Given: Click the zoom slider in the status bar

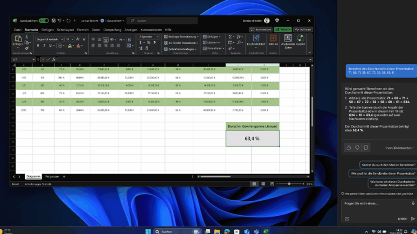Looking at the screenshot, I should pyautogui.click(x=289, y=184).
